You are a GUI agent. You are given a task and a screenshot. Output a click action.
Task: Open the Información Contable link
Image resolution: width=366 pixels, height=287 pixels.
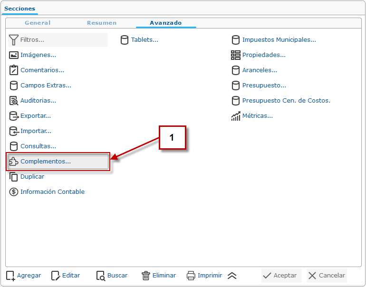tap(52, 192)
